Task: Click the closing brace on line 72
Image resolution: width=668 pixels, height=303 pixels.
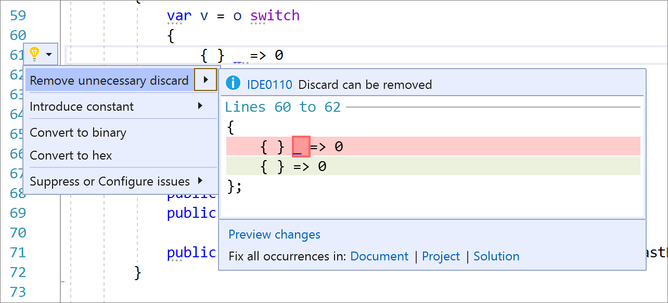Action: point(137,272)
